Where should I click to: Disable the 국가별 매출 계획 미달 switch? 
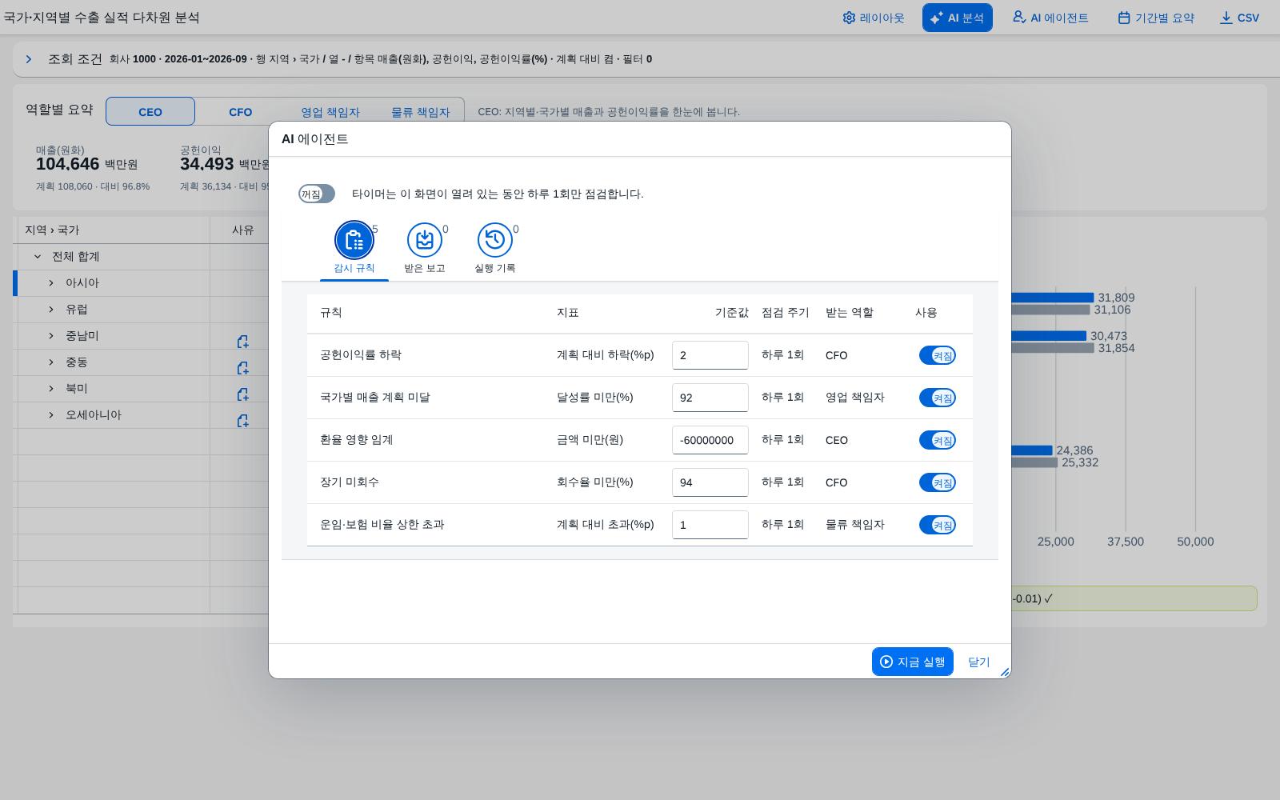coord(938,398)
